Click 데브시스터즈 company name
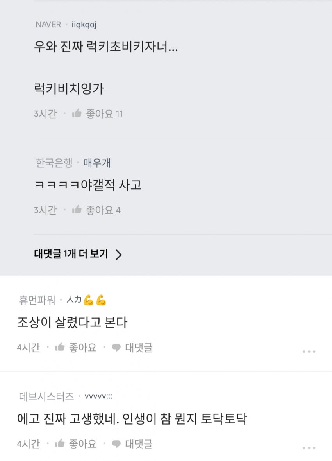 point(46,397)
